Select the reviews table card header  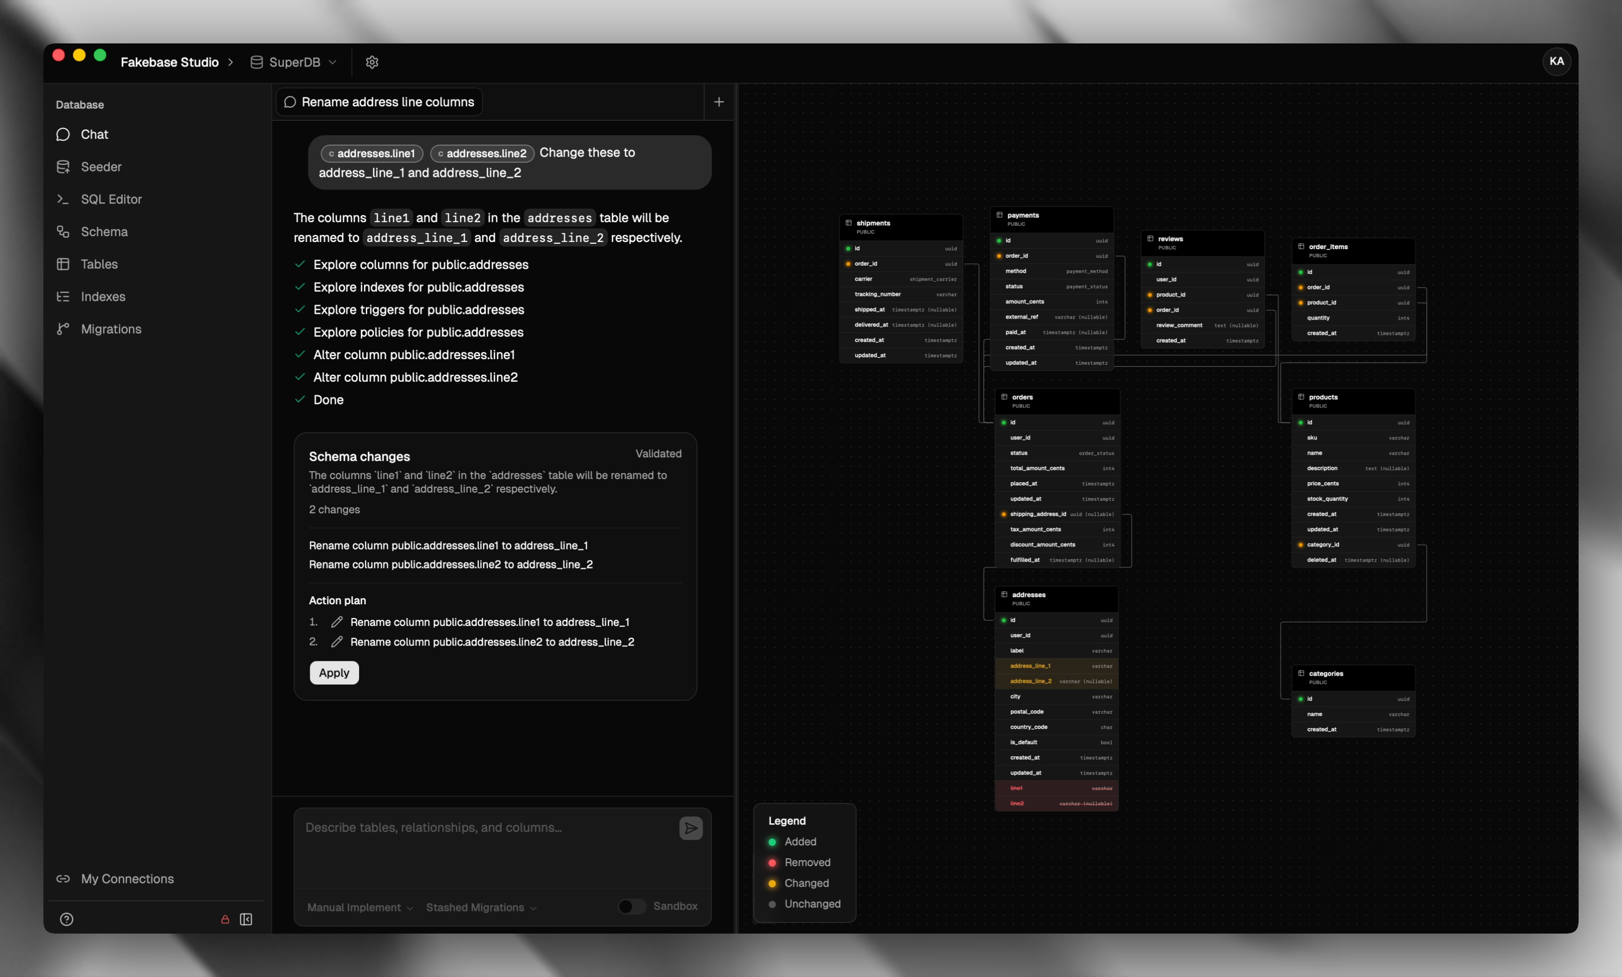pos(1202,243)
